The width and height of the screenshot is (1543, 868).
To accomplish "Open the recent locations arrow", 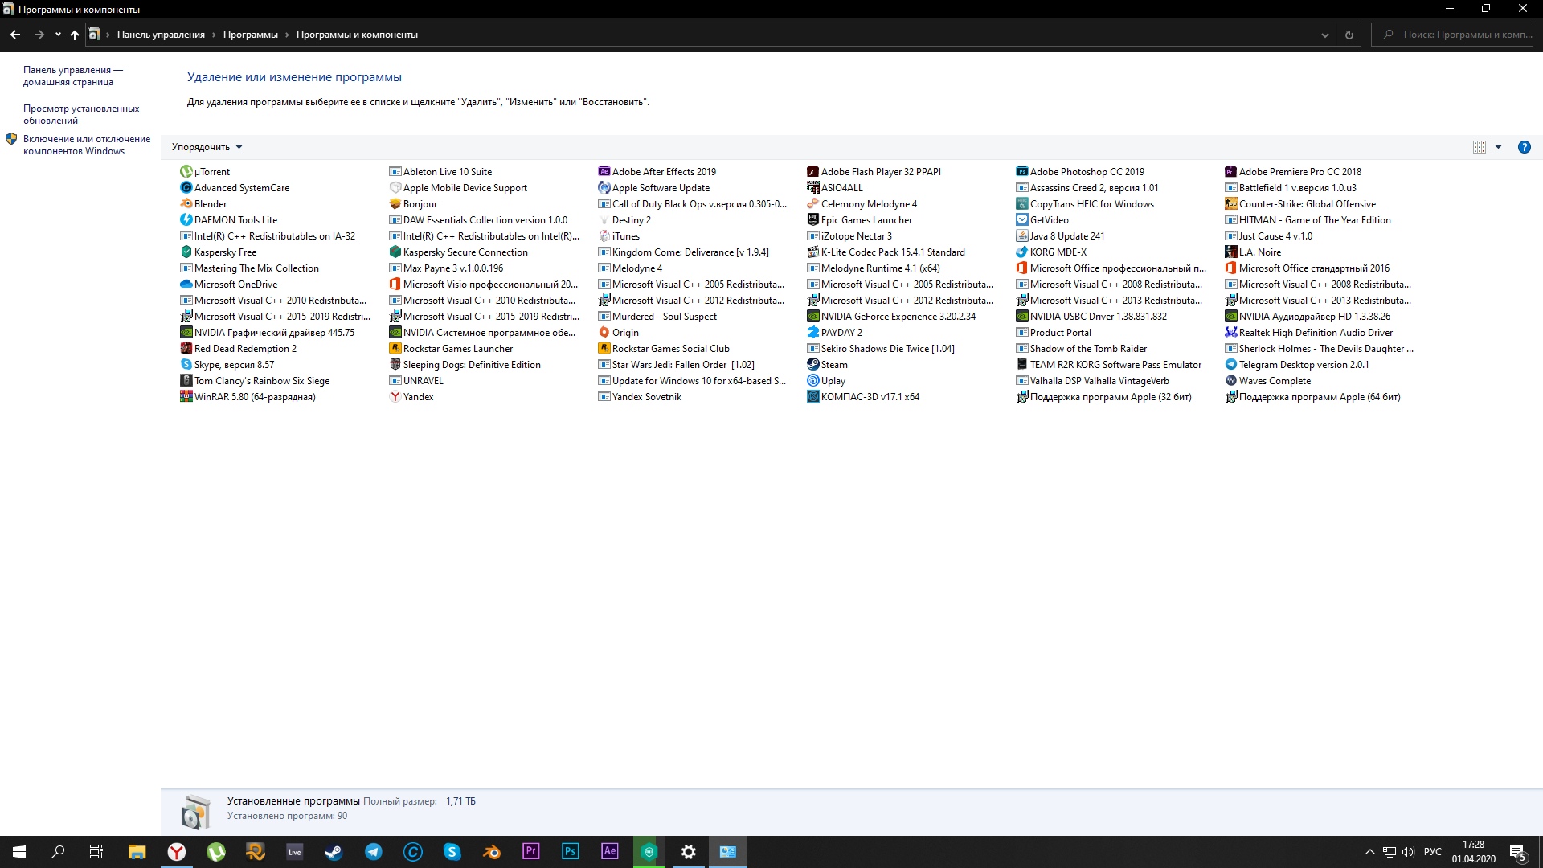I will tap(58, 35).
